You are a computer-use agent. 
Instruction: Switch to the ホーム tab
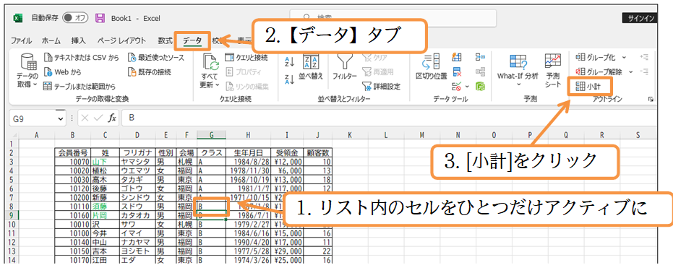tap(51, 40)
